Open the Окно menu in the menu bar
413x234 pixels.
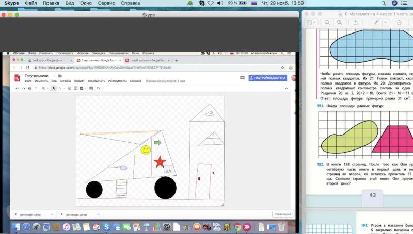(x=86, y=3)
